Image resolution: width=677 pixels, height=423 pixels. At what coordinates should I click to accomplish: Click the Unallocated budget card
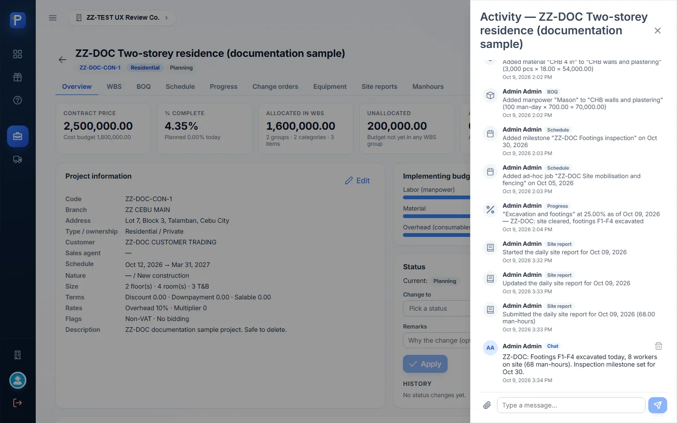point(407,128)
